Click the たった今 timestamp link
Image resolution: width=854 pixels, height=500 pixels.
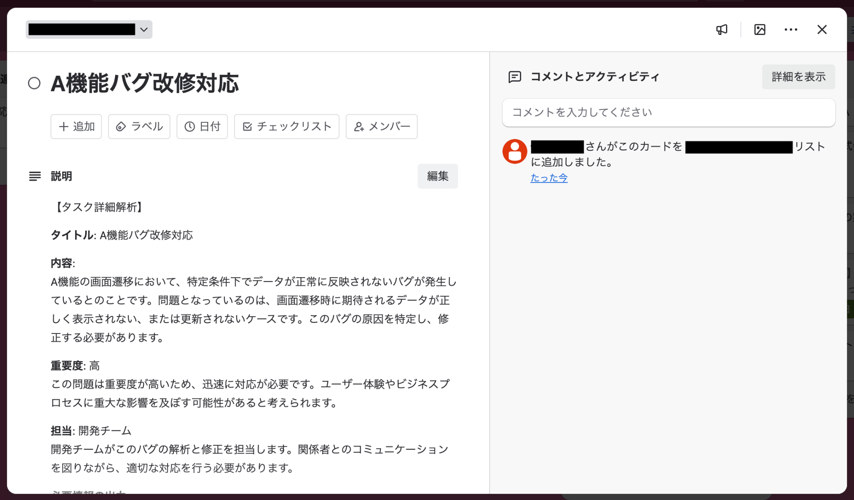pyautogui.click(x=549, y=178)
